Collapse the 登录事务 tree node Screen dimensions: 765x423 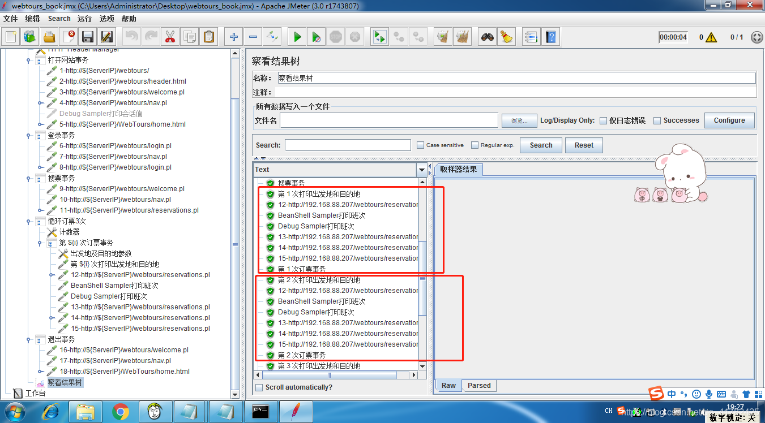[28, 136]
